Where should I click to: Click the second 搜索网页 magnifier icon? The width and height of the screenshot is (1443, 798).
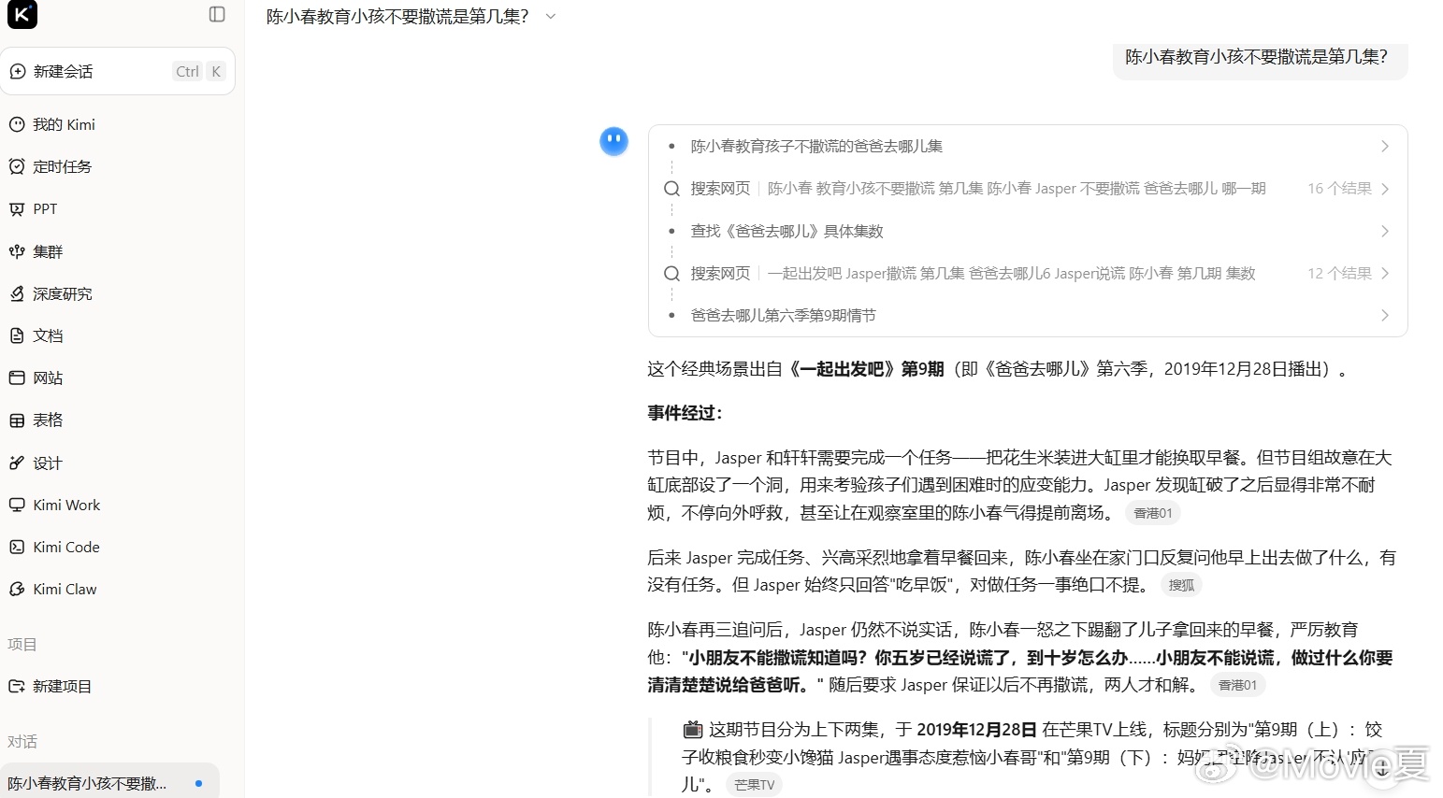[671, 274]
